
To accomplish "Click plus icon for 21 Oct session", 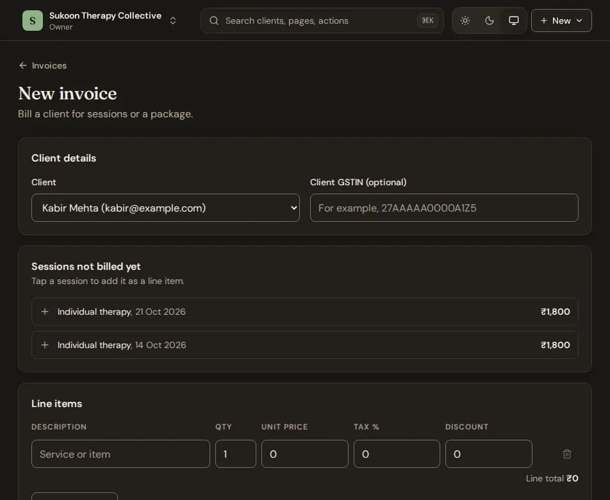I will click(45, 312).
